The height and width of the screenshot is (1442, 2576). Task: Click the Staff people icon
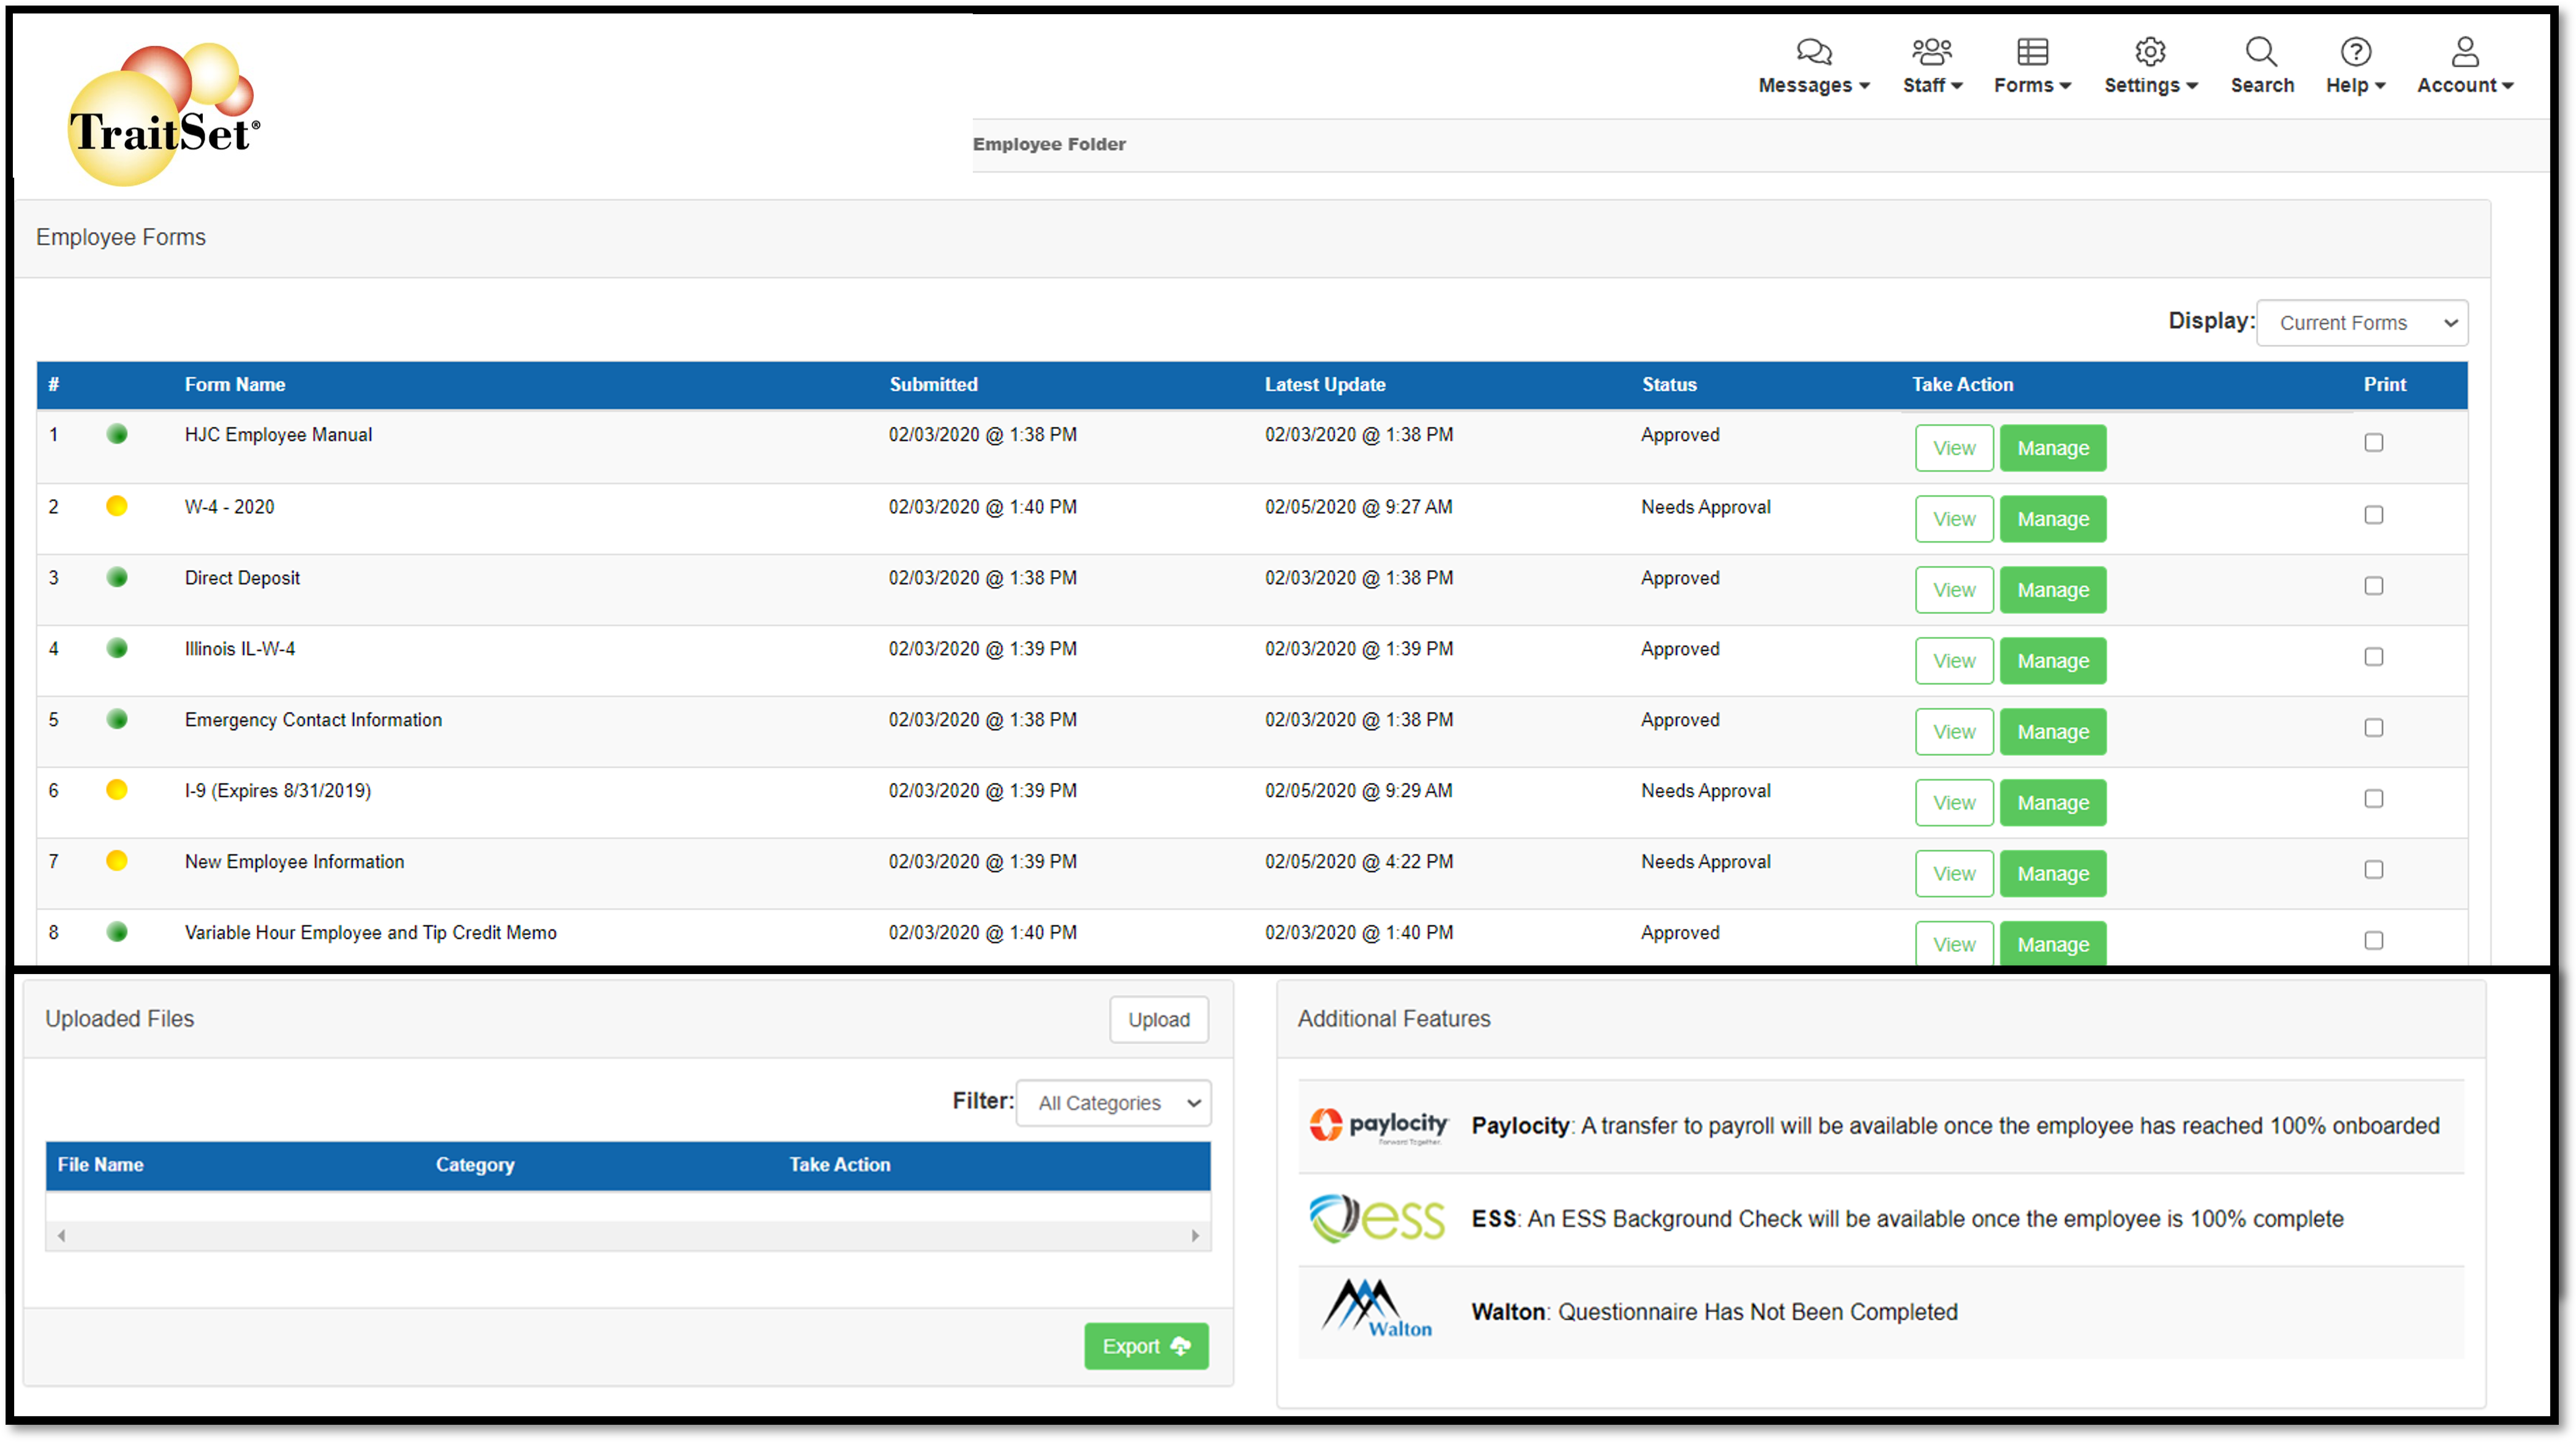point(1931,51)
